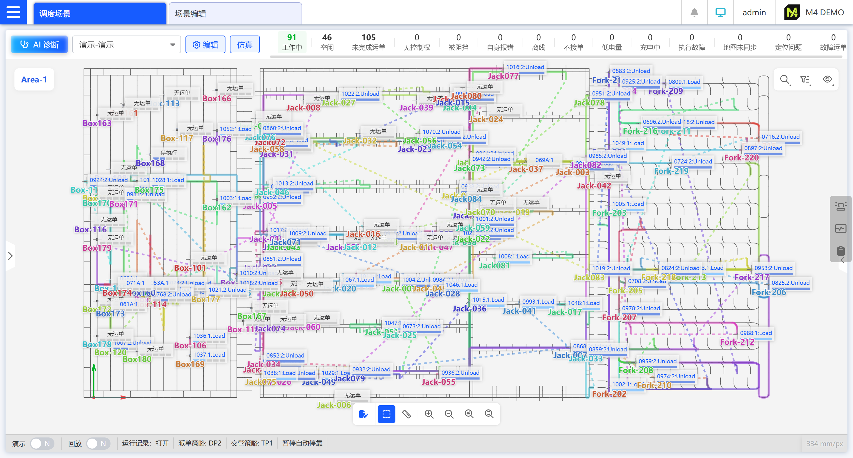This screenshot has width=853, height=458.
Task: Open the 演示-演示 scene dropdown
Action: 127,45
